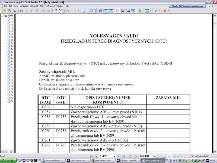Open the arrow drawing tool dropdown
The width and height of the screenshot is (217, 163).
click(x=159, y=11)
